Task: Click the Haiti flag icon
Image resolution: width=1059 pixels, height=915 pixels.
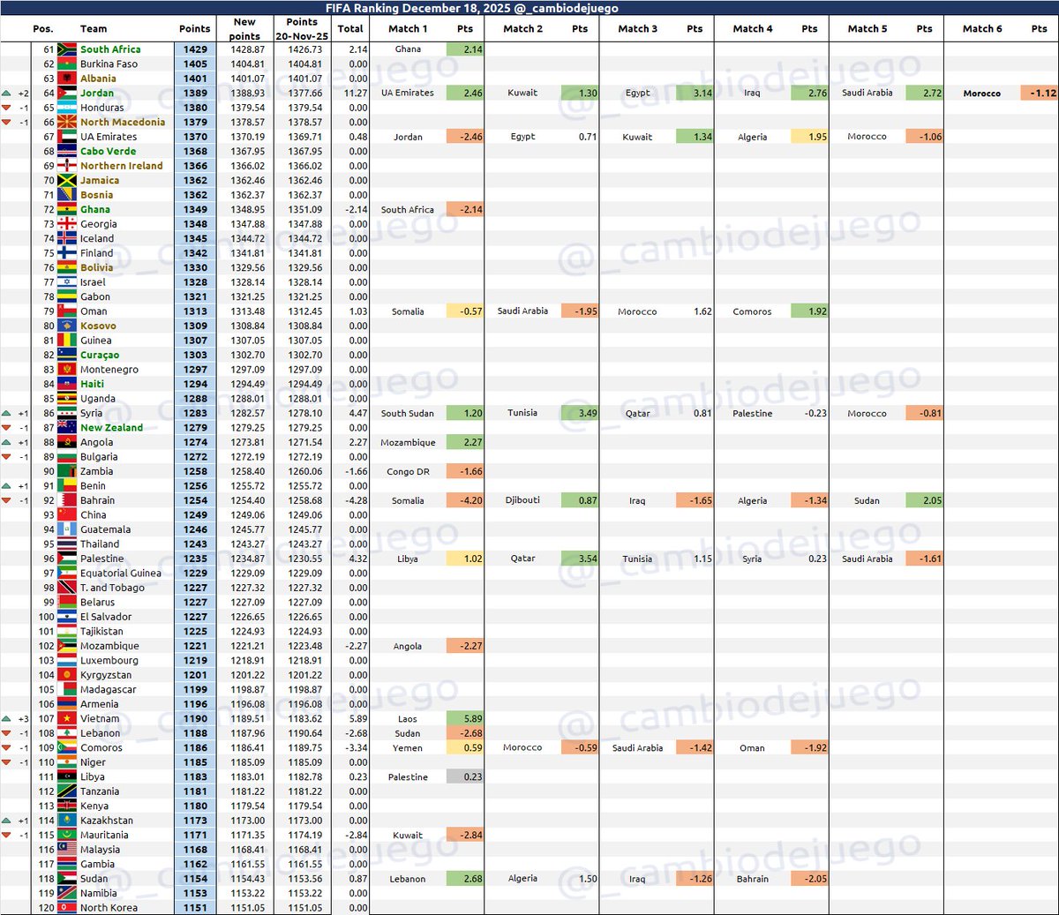Action: pos(67,384)
